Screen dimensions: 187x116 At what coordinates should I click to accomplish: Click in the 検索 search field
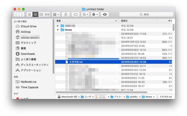[146, 15]
